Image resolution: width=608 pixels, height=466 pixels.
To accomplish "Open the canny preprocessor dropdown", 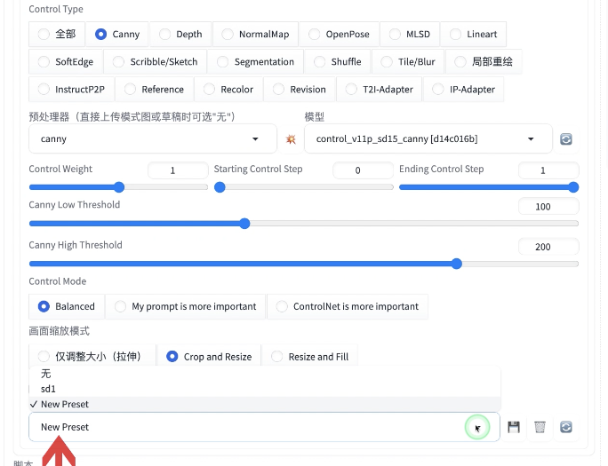I will [x=153, y=139].
